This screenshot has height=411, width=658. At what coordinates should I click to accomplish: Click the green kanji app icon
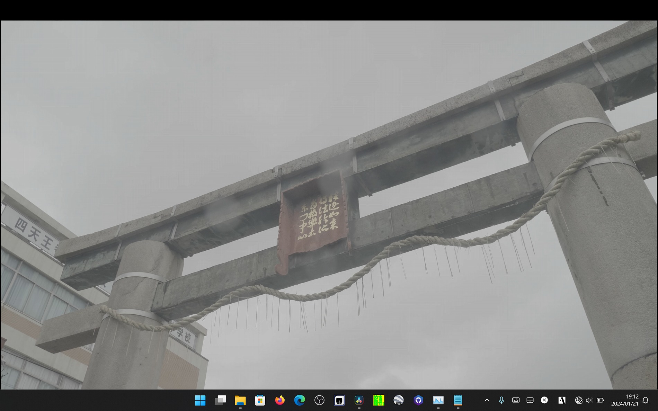pyautogui.click(x=379, y=400)
